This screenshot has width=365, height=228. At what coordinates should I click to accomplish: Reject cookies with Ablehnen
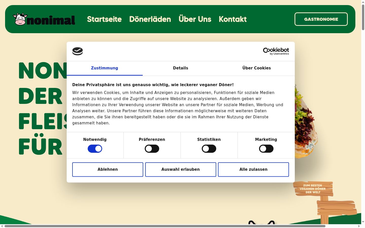click(108, 169)
